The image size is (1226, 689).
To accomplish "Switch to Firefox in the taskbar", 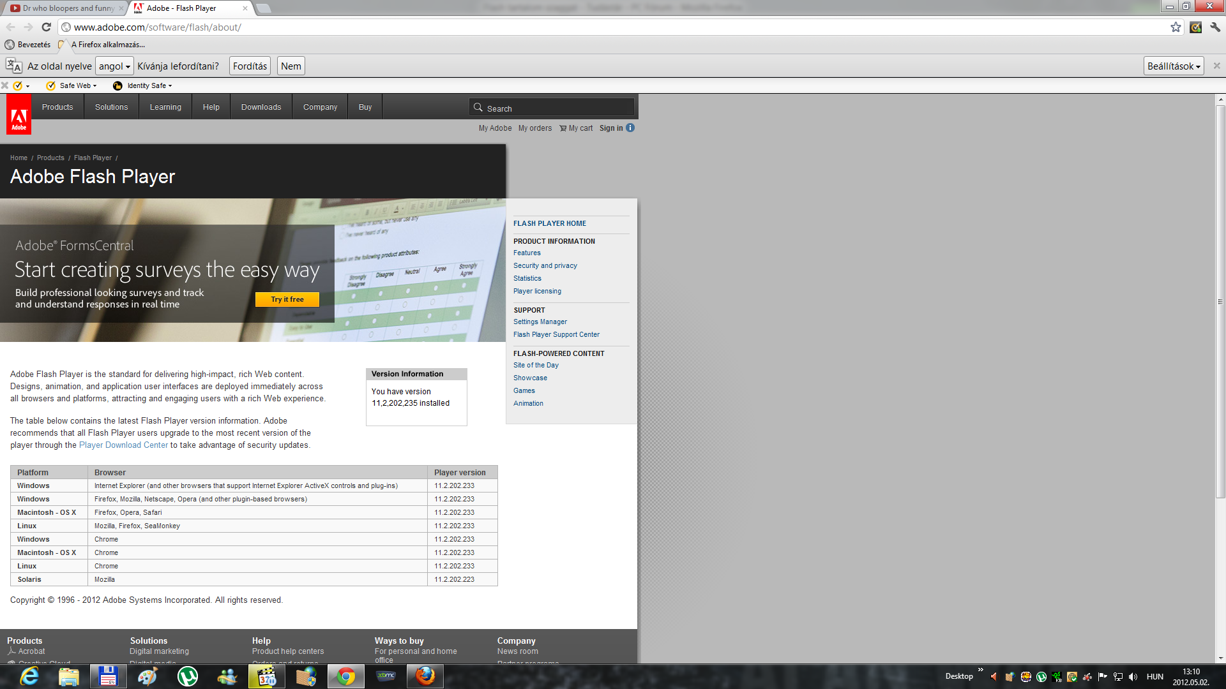I will coord(425,676).
